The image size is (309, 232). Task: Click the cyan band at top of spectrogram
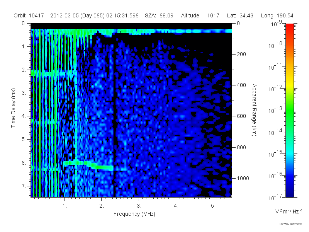click(x=131, y=31)
